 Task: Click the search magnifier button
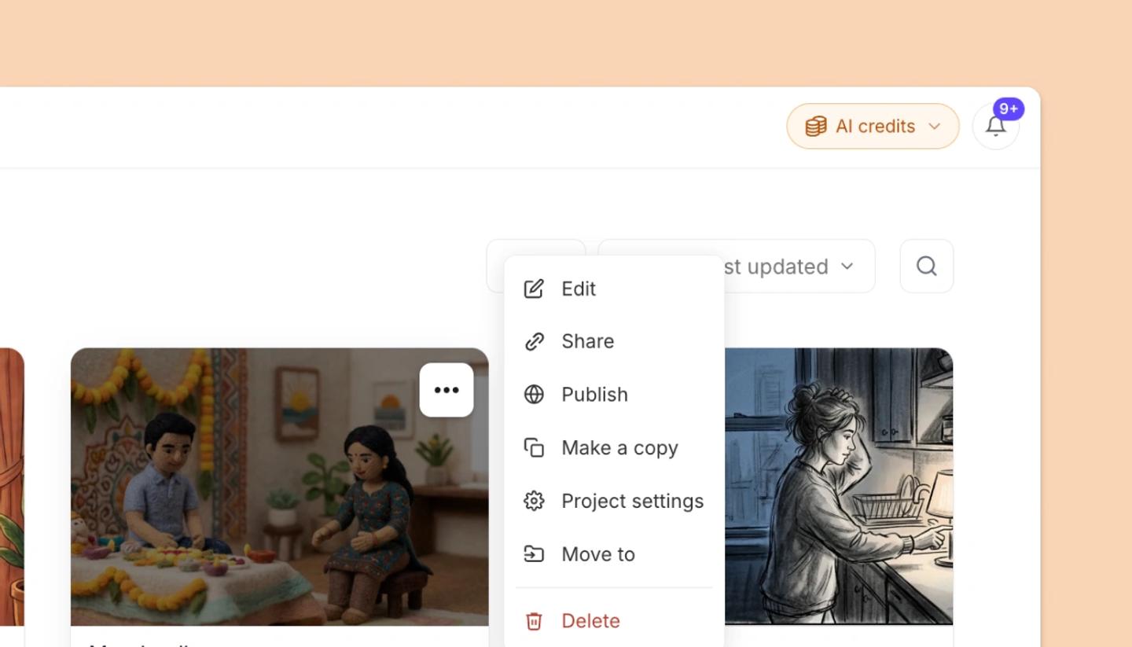pyautogui.click(x=926, y=267)
